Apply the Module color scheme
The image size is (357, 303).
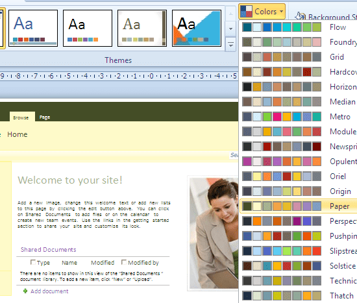tap(299, 132)
